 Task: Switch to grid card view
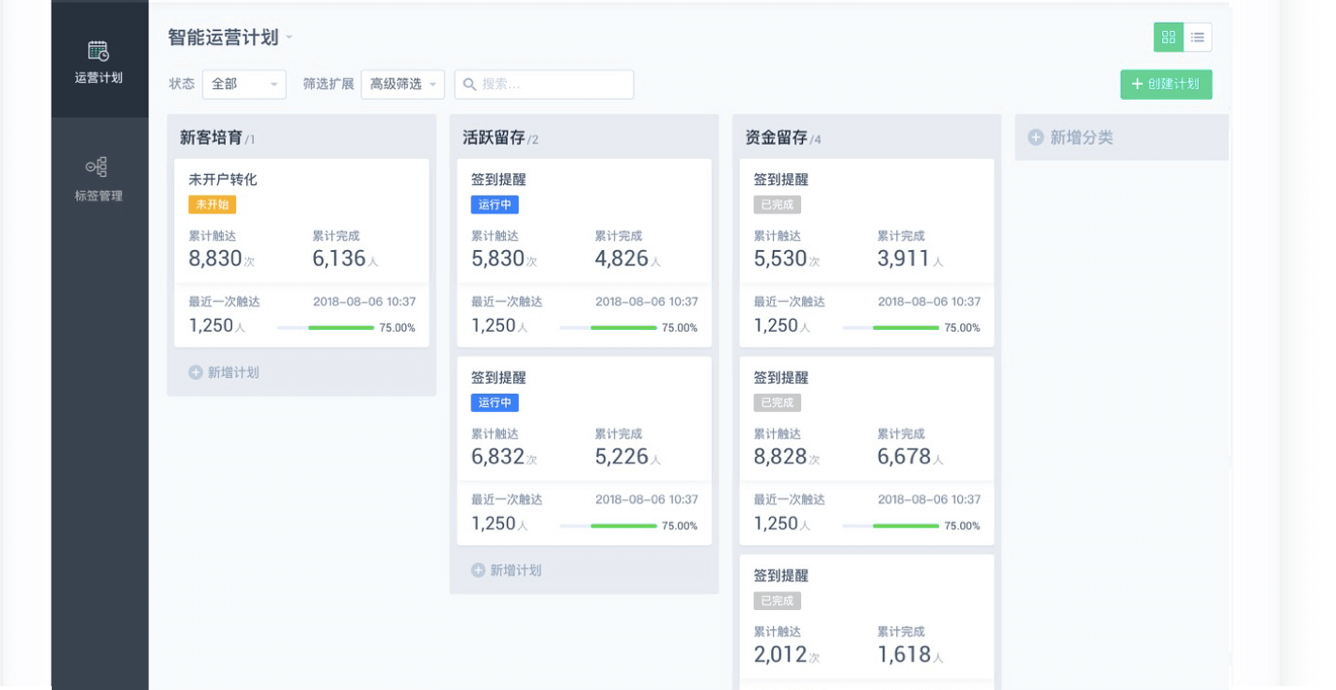click(x=1168, y=38)
